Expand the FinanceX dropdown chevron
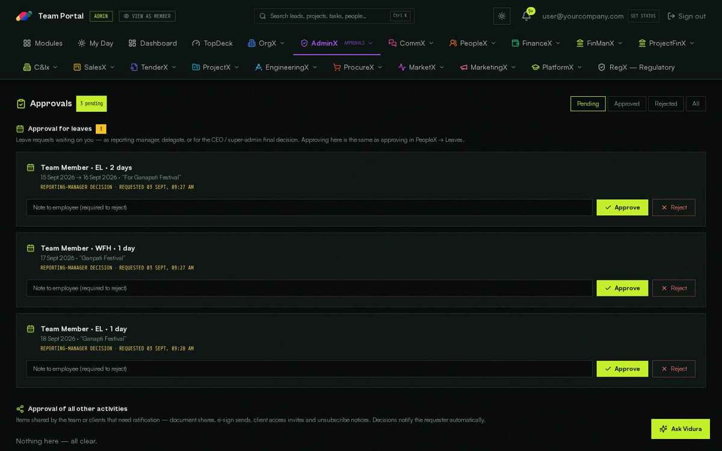This screenshot has height=451, width=722. click(558, 43)
